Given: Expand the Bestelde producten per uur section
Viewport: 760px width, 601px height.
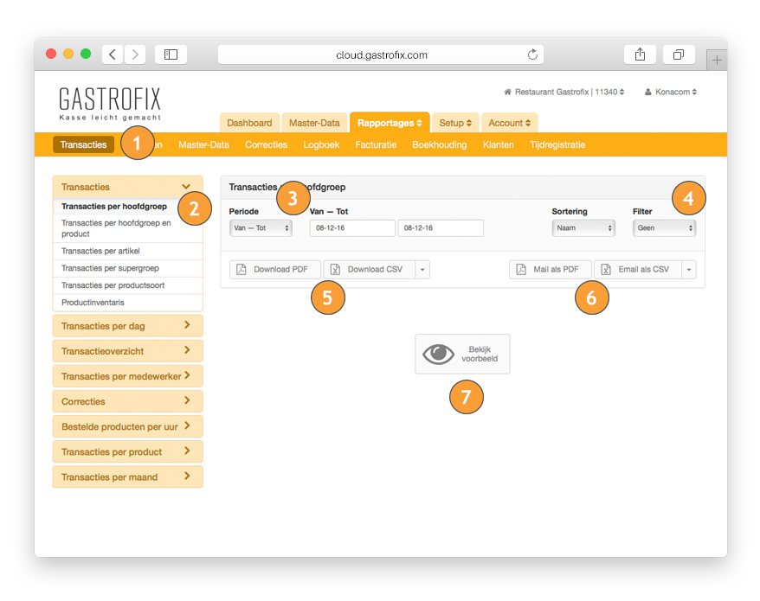Looking at the screenshot, I should tap(127, 426).
